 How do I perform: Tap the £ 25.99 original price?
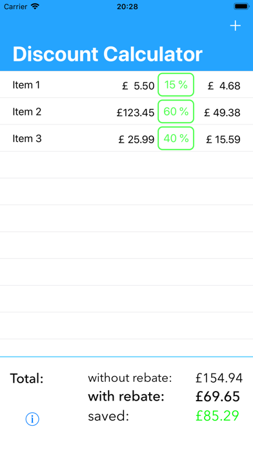[x=136, y=140]
